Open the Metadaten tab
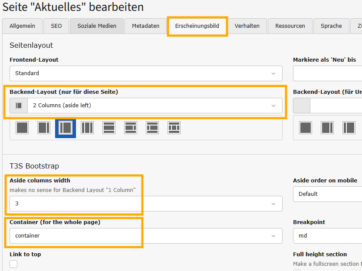The height and width of the screenshot is (271, 362). point(146,26)
